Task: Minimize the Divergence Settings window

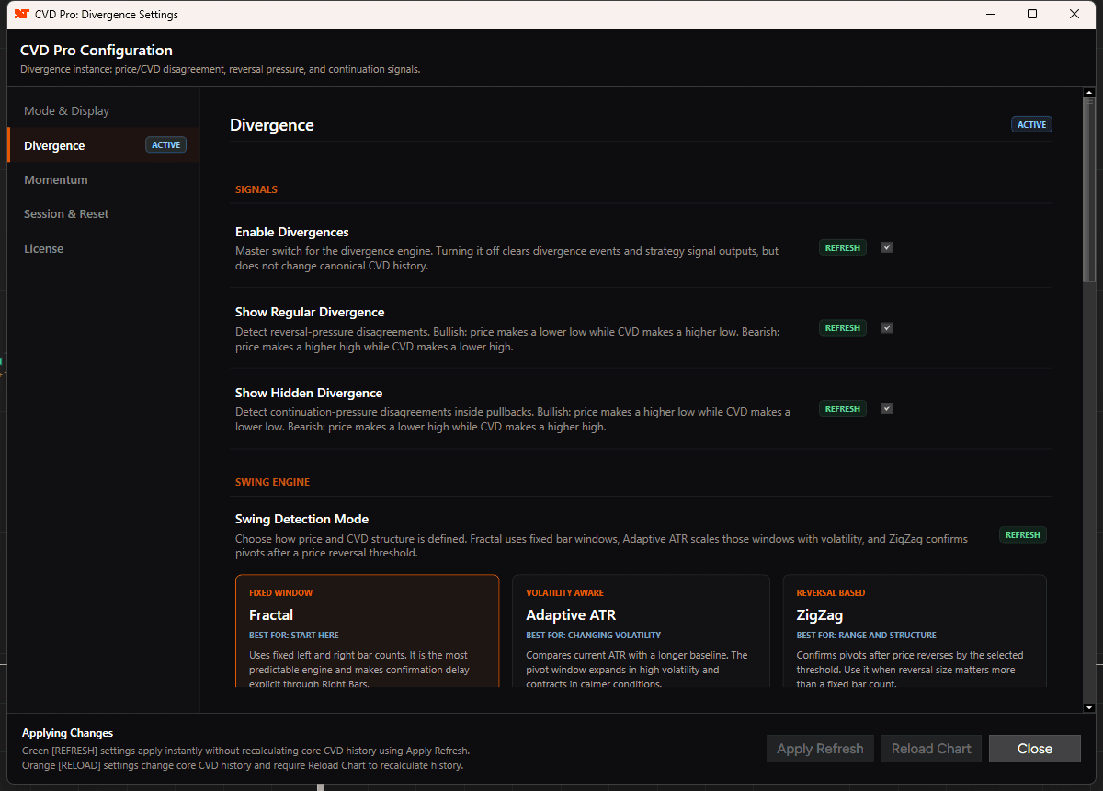Action: (x=991, y=14)
